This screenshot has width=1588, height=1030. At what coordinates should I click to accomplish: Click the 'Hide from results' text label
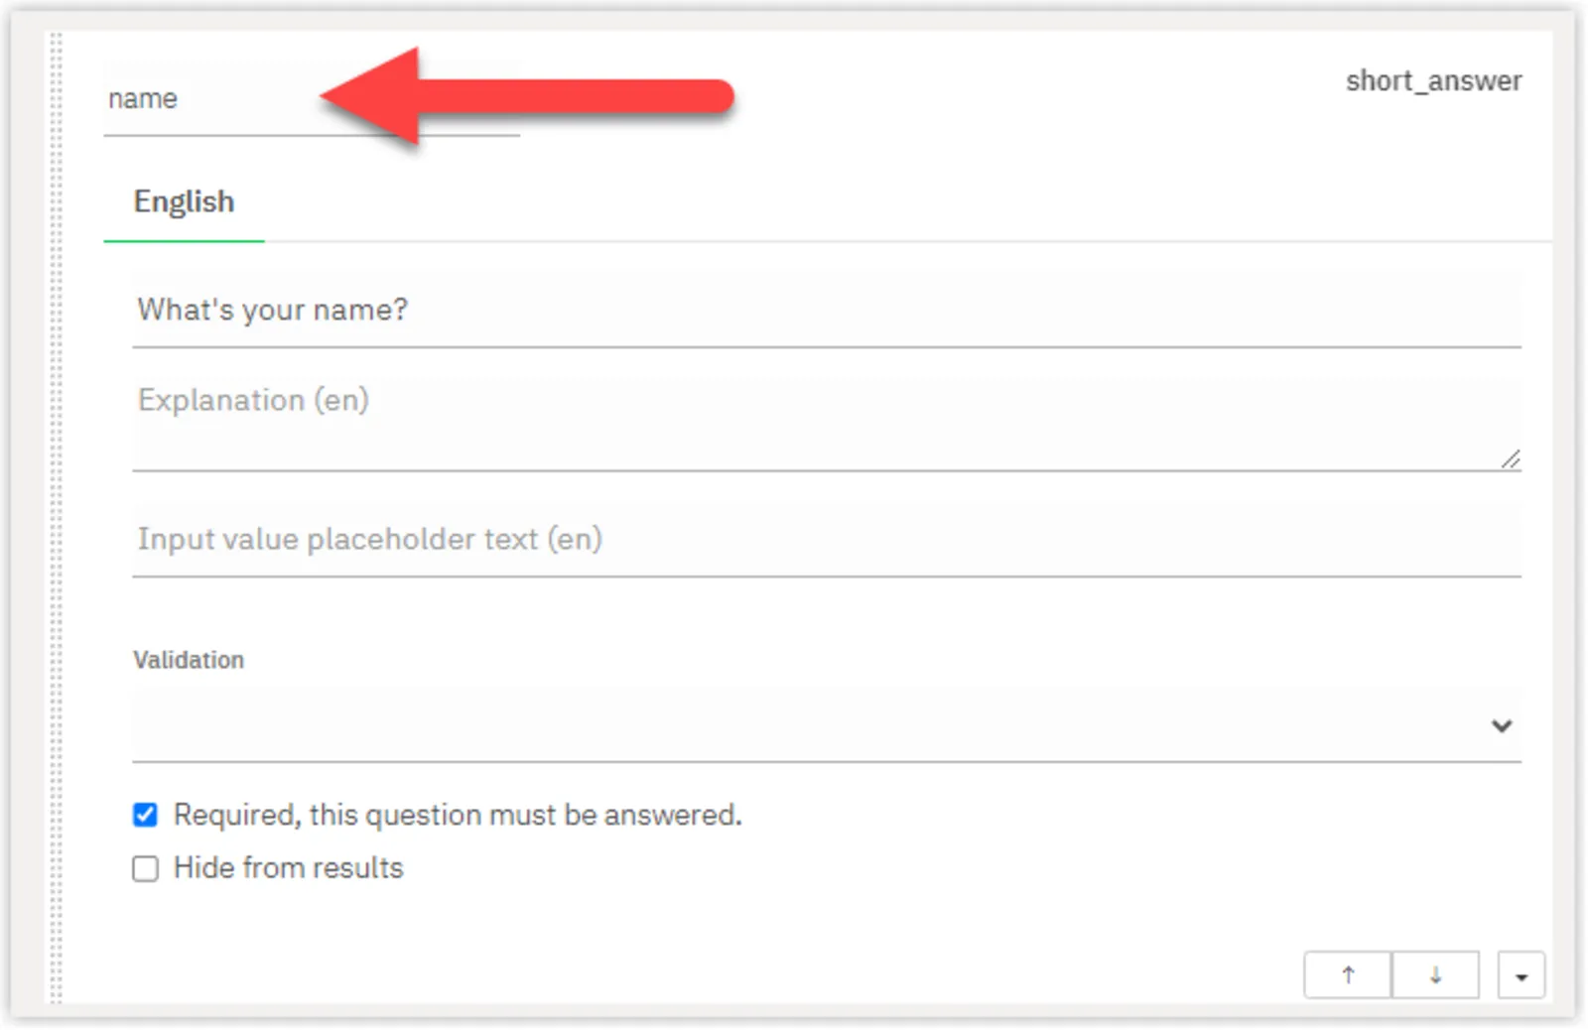(288, 867)
